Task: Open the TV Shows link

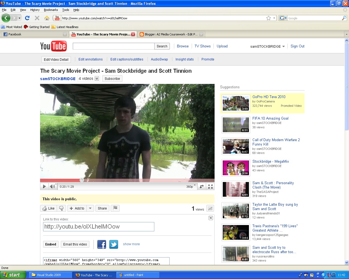Action: tap(203, 46)
